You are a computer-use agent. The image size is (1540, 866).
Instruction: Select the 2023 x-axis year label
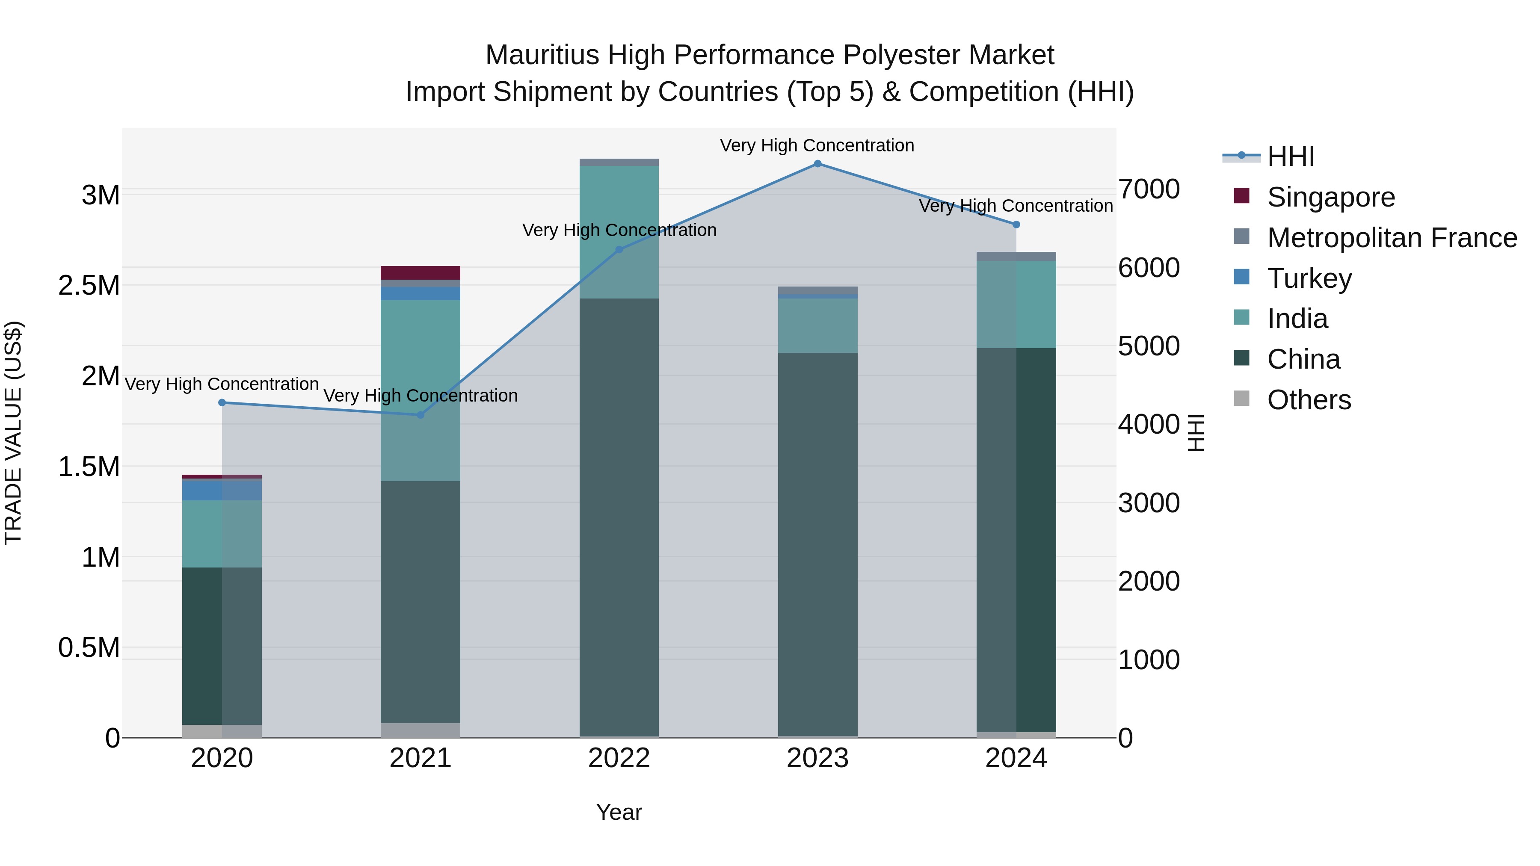tap(818, 758)
